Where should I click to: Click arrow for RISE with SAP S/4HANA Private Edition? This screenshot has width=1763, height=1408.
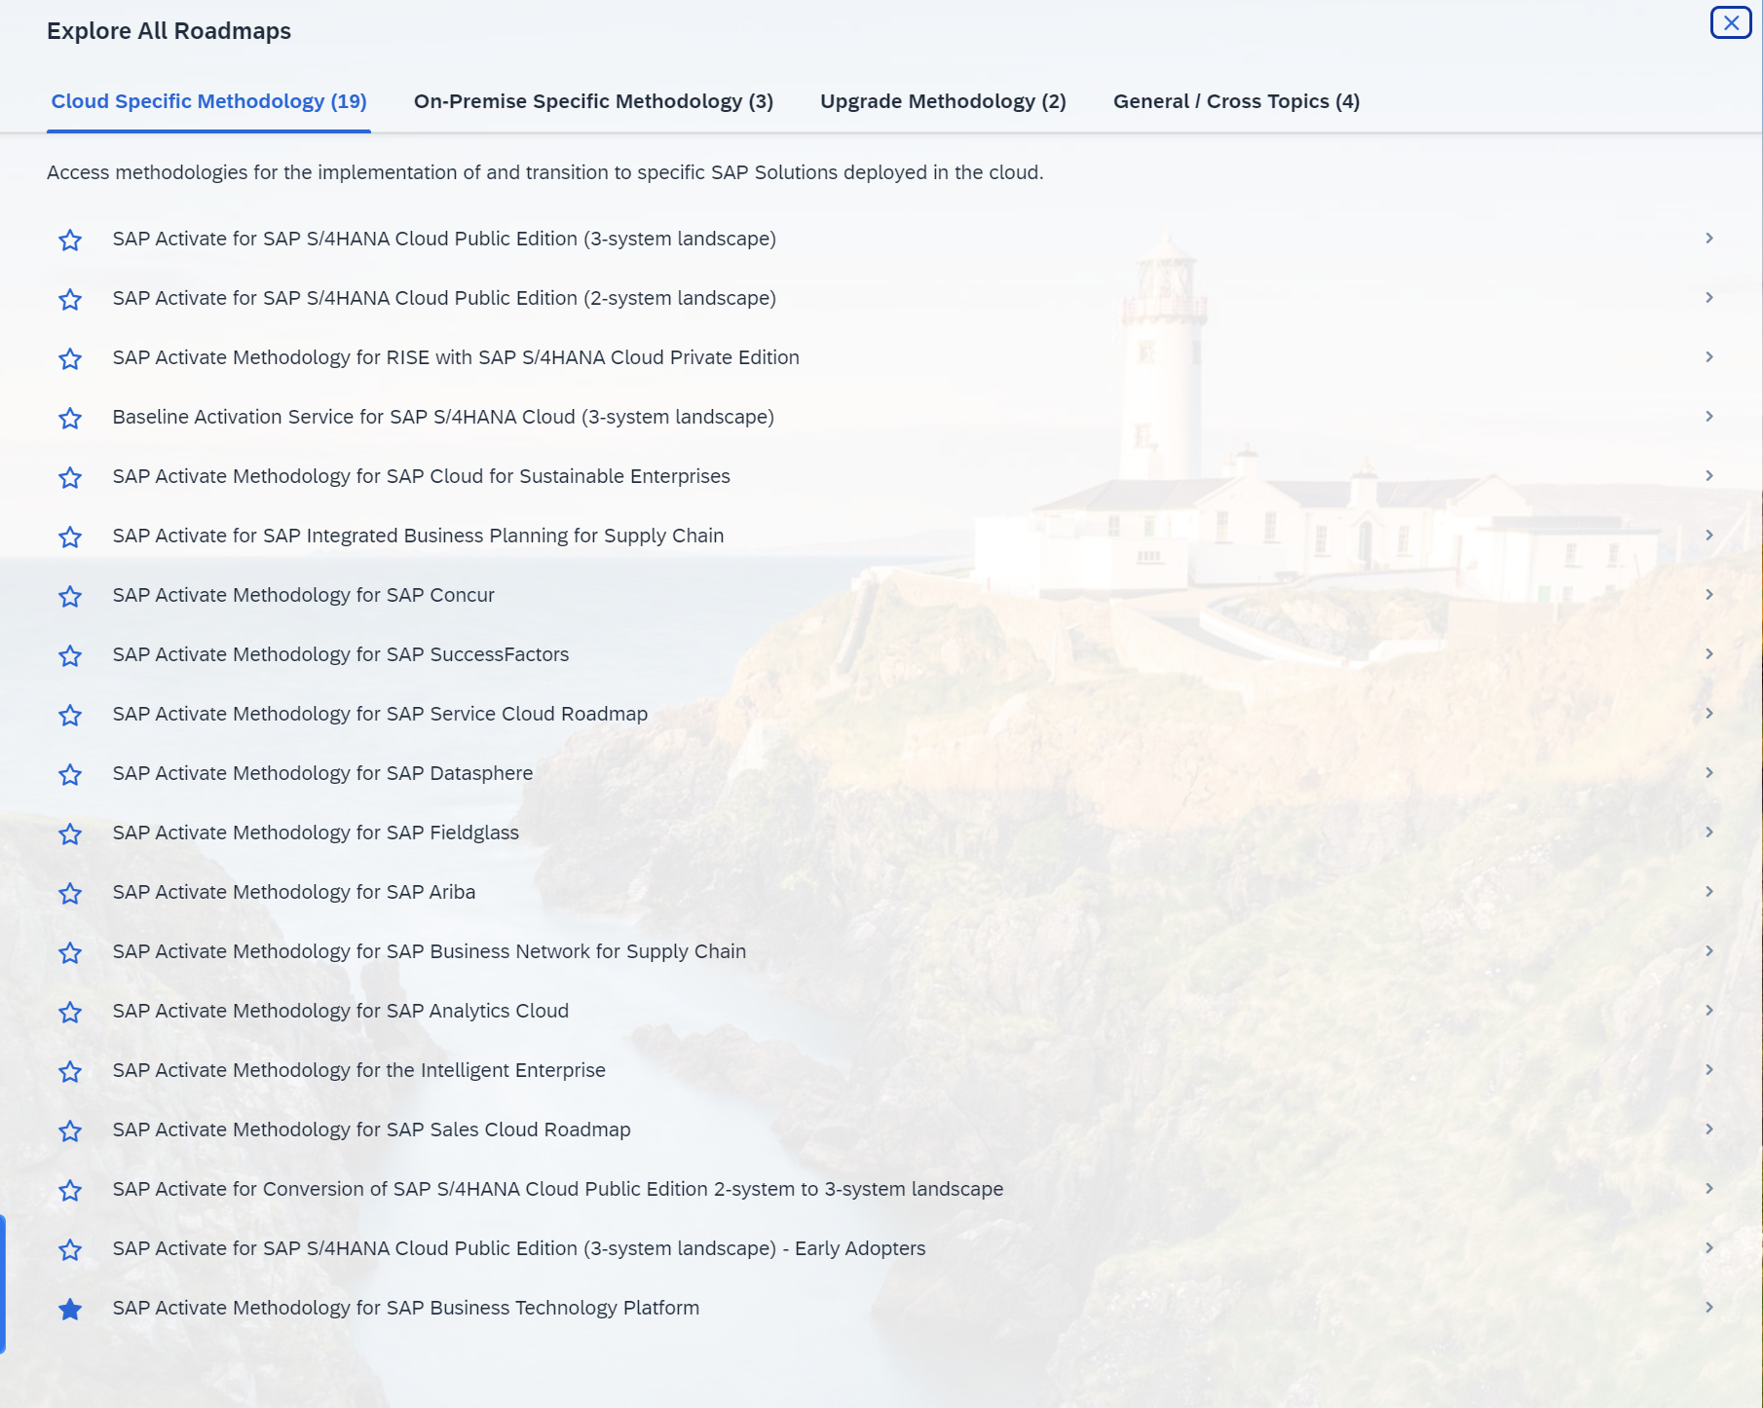click(x=1709, y=356)
